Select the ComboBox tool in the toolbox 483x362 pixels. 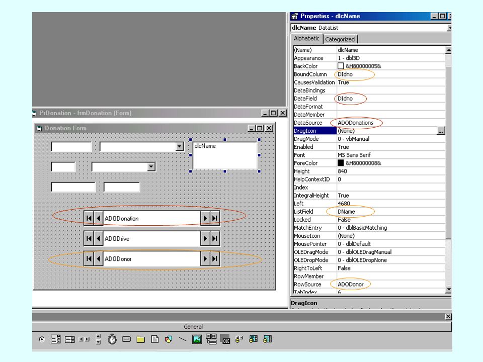pyautogui.click(x=56, y=339)
